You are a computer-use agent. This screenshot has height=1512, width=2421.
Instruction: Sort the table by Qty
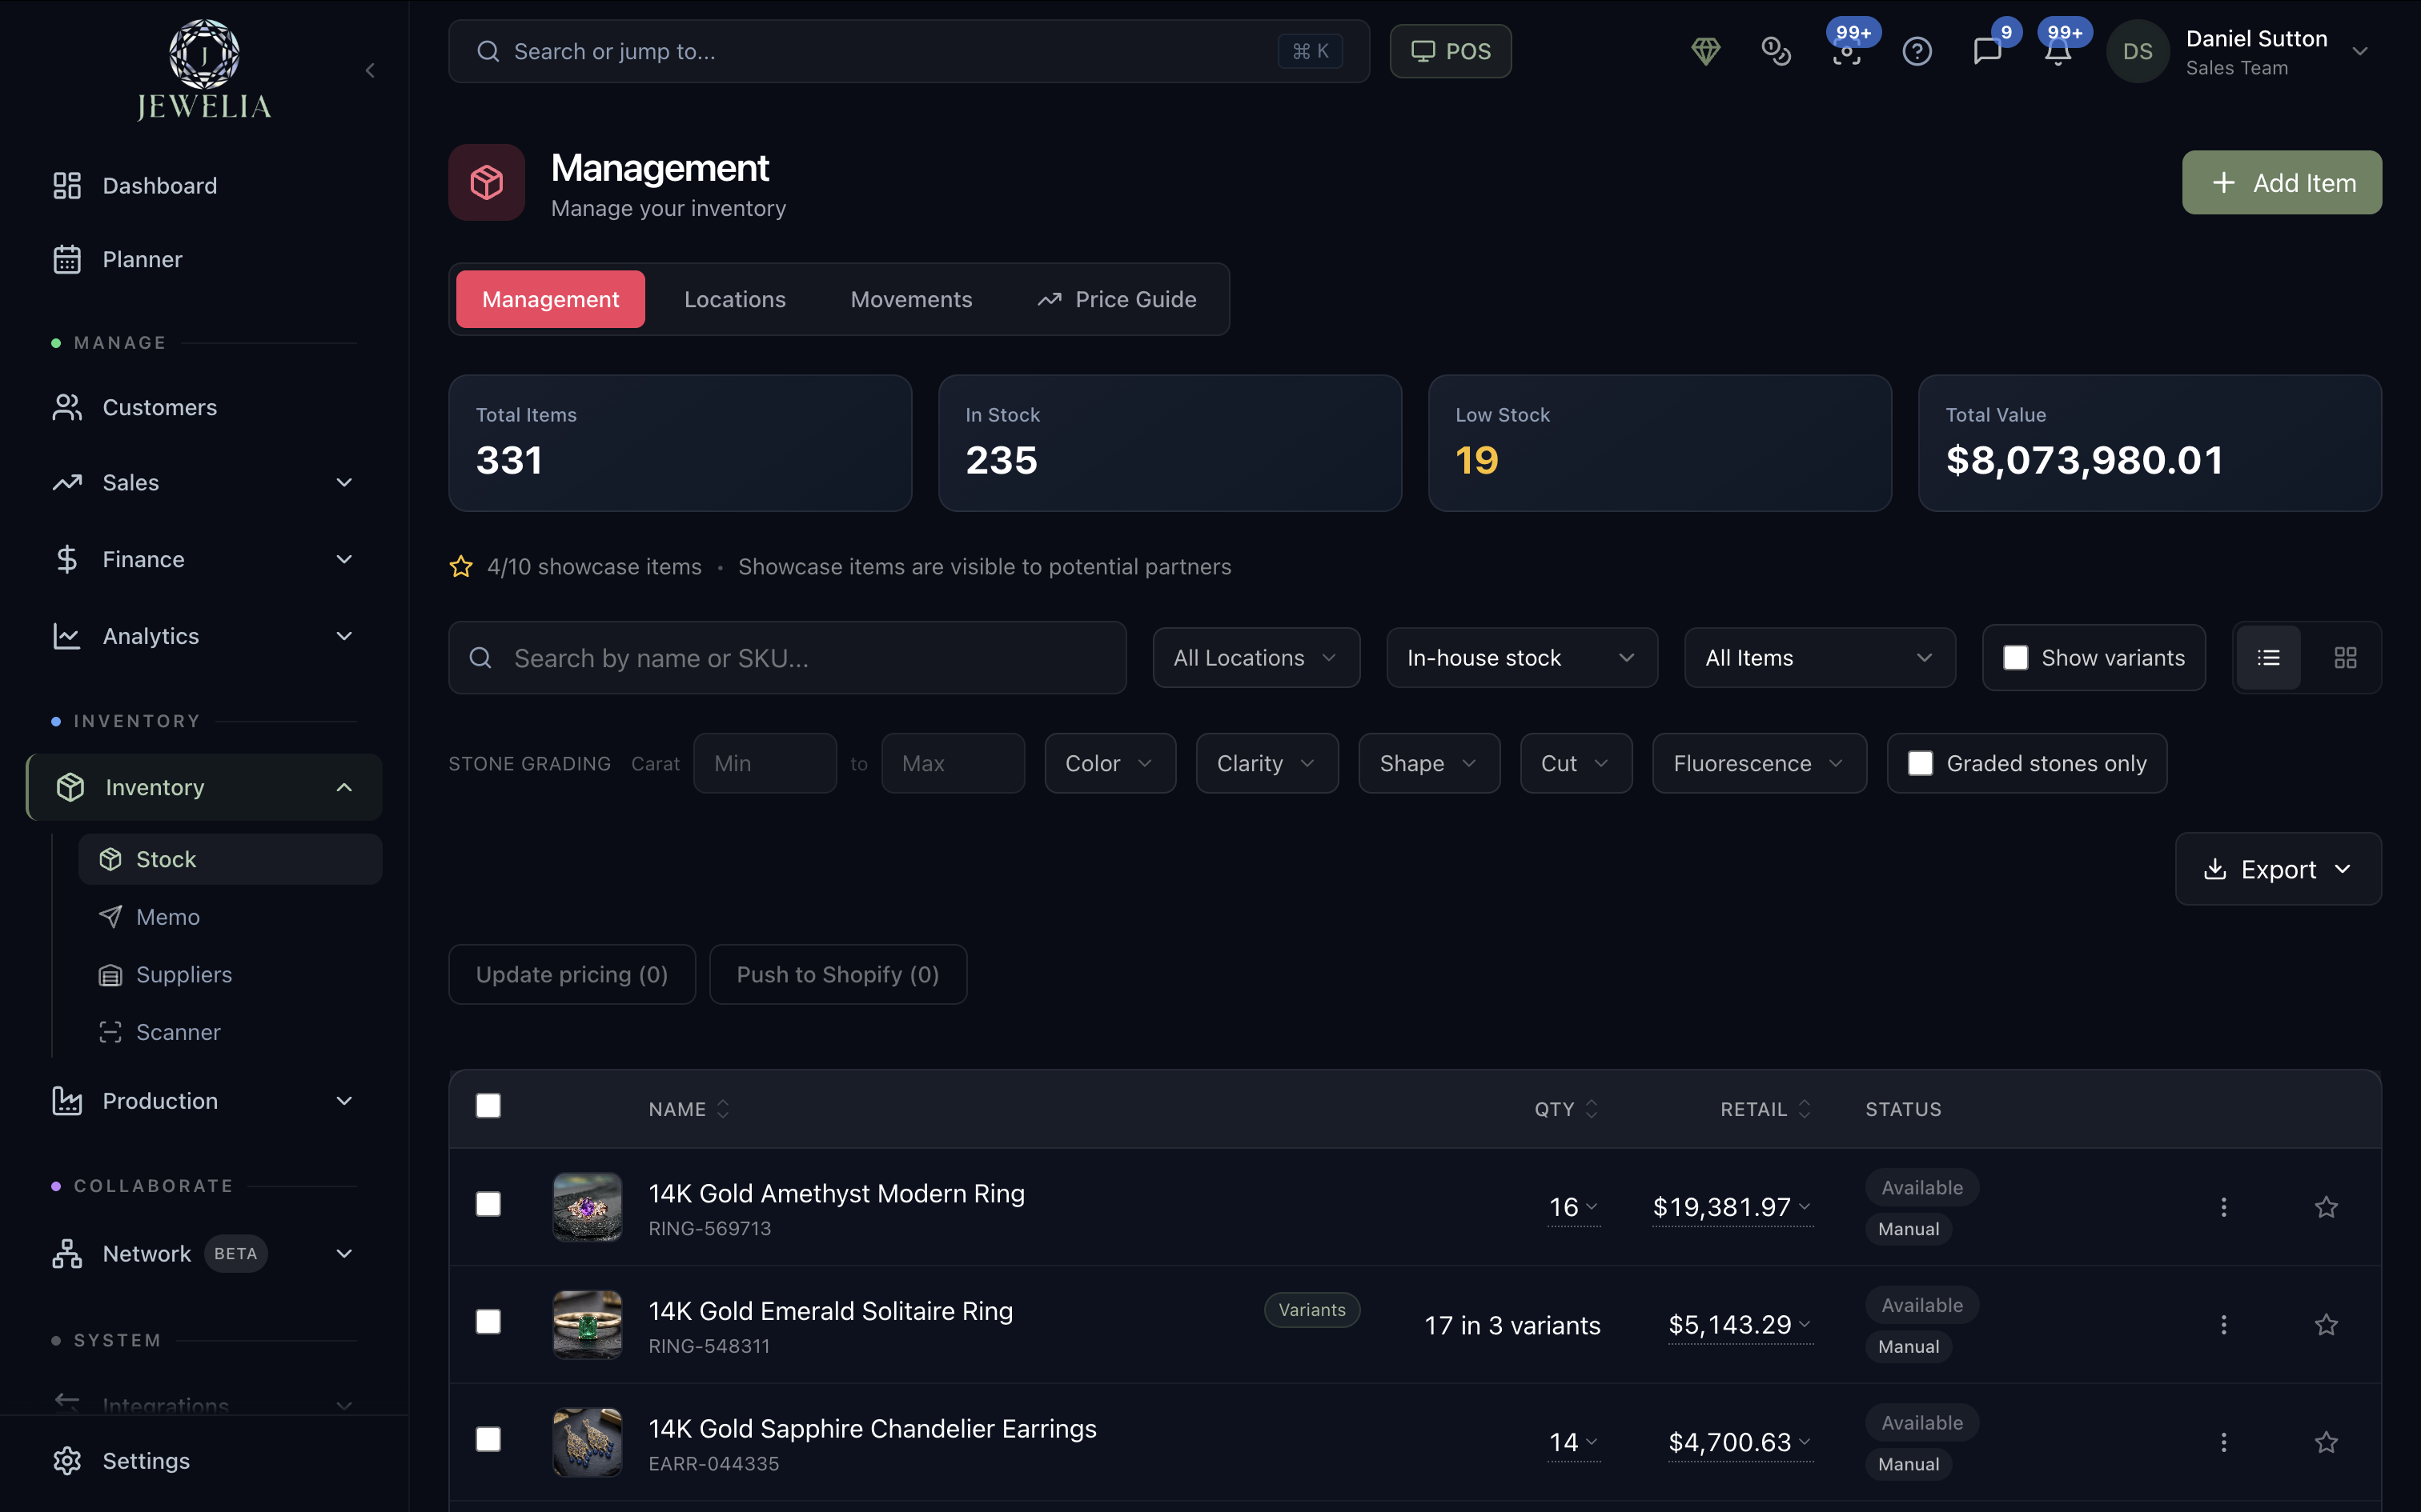(x=1567, y=1109)
